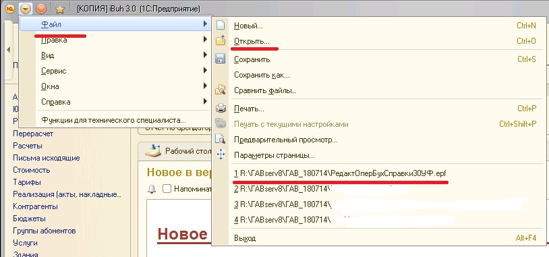Open Тарифы in the sidebar

coord(26,182)
